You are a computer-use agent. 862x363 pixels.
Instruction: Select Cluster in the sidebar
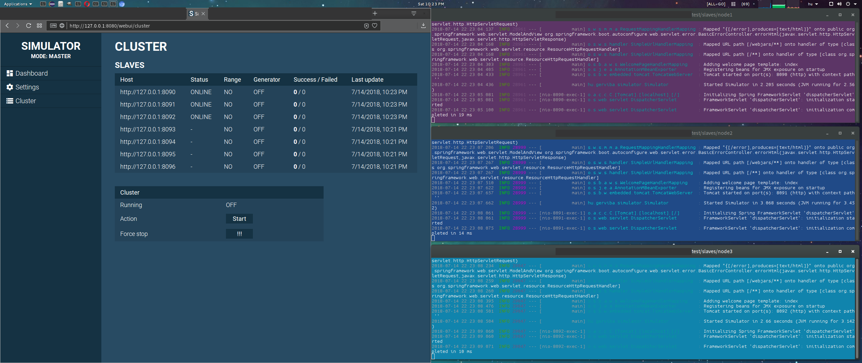pyautogui.click(x=26, y=101)
